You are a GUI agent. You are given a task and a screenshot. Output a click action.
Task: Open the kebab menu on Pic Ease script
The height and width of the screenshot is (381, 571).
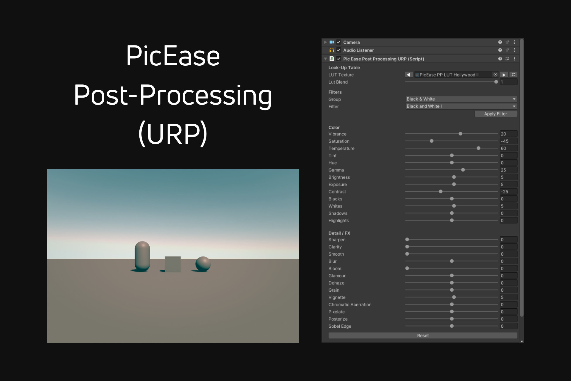pos(515,59)
